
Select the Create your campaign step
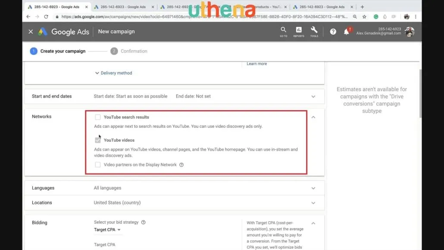pyautogui.click(x=57, y=51)
